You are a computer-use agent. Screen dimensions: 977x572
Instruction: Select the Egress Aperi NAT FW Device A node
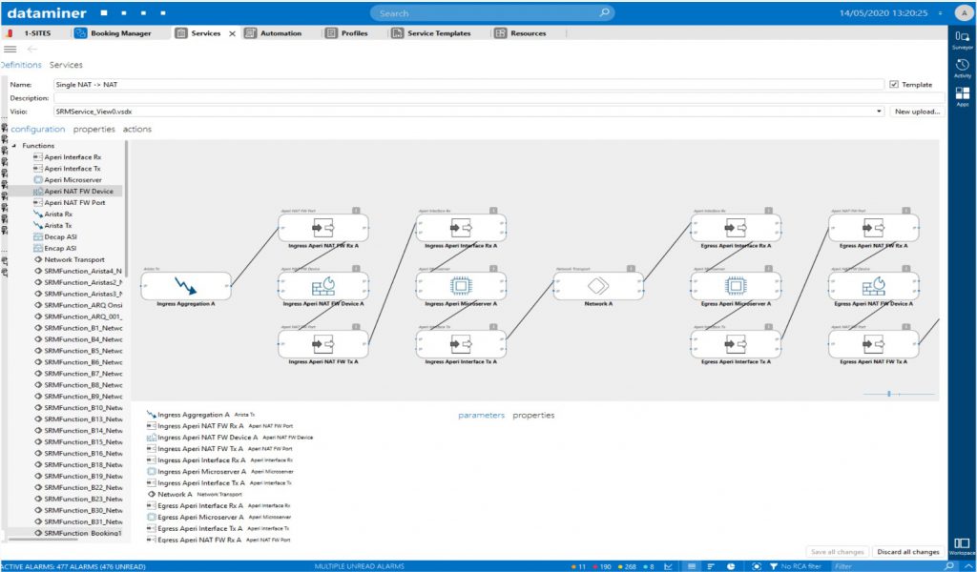point(874,286)
